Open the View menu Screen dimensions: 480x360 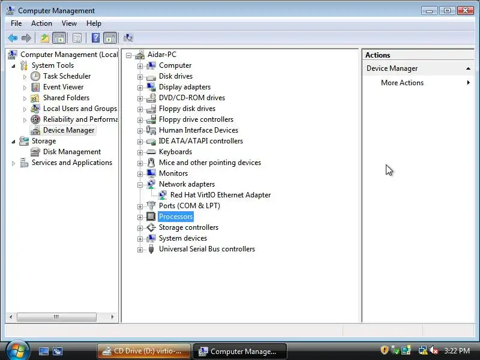[x=69, y=23]
